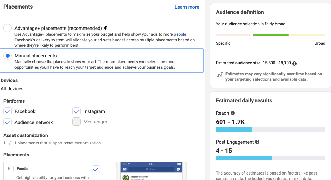331x180 pixels.
Task: Expand the Feeds placement group
Action: click(8, 168)
